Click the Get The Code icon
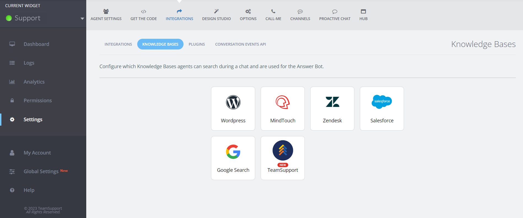The width and height of the screenshot is (523, 218). 144,11
